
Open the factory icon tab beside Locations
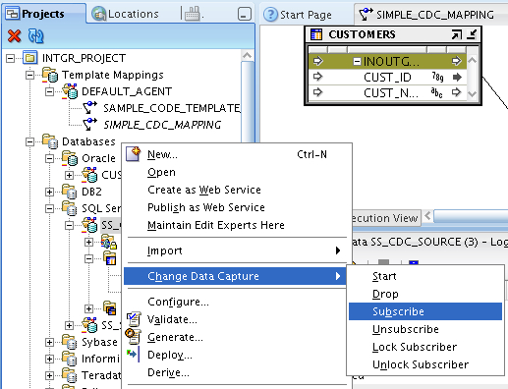tap(194, 14)
